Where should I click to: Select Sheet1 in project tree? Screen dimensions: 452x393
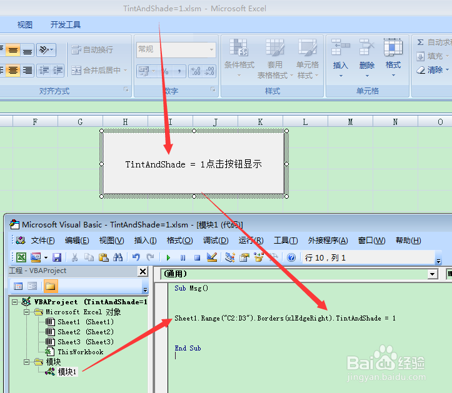click(x=79, y=322)
